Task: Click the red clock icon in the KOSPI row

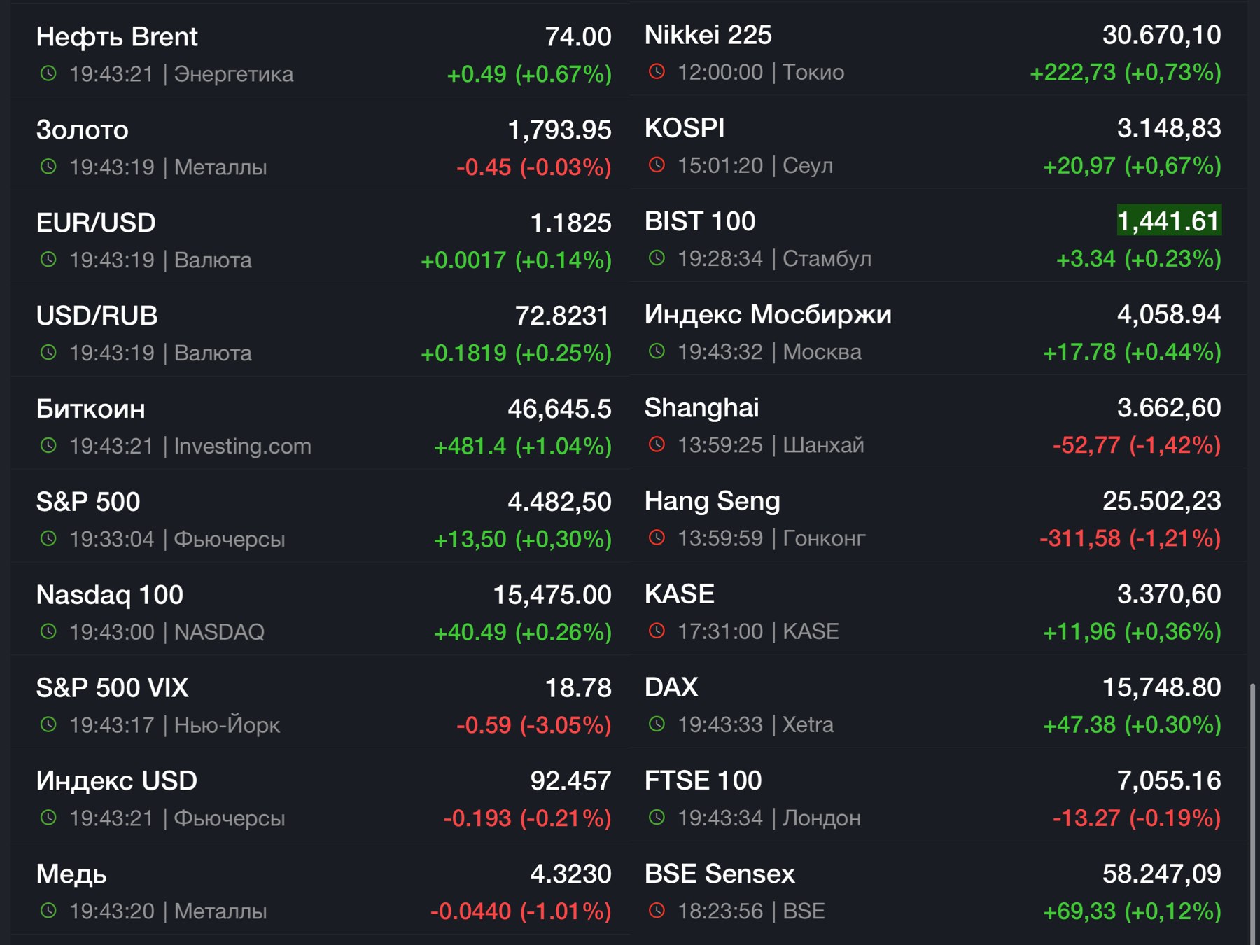Action: (x=657, y=165)
